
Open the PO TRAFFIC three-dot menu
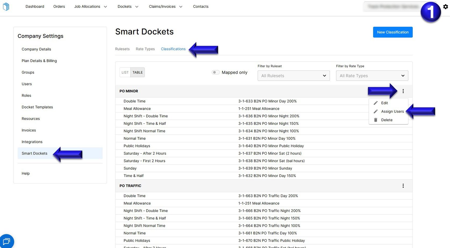403,186
